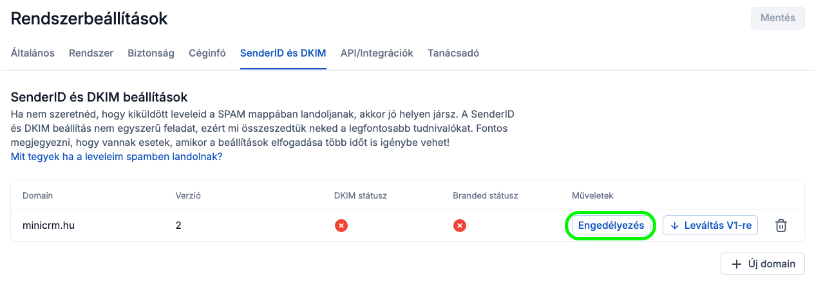Switch to the Tanácsadó tab

pyautogui.click(x=453, y=53)
